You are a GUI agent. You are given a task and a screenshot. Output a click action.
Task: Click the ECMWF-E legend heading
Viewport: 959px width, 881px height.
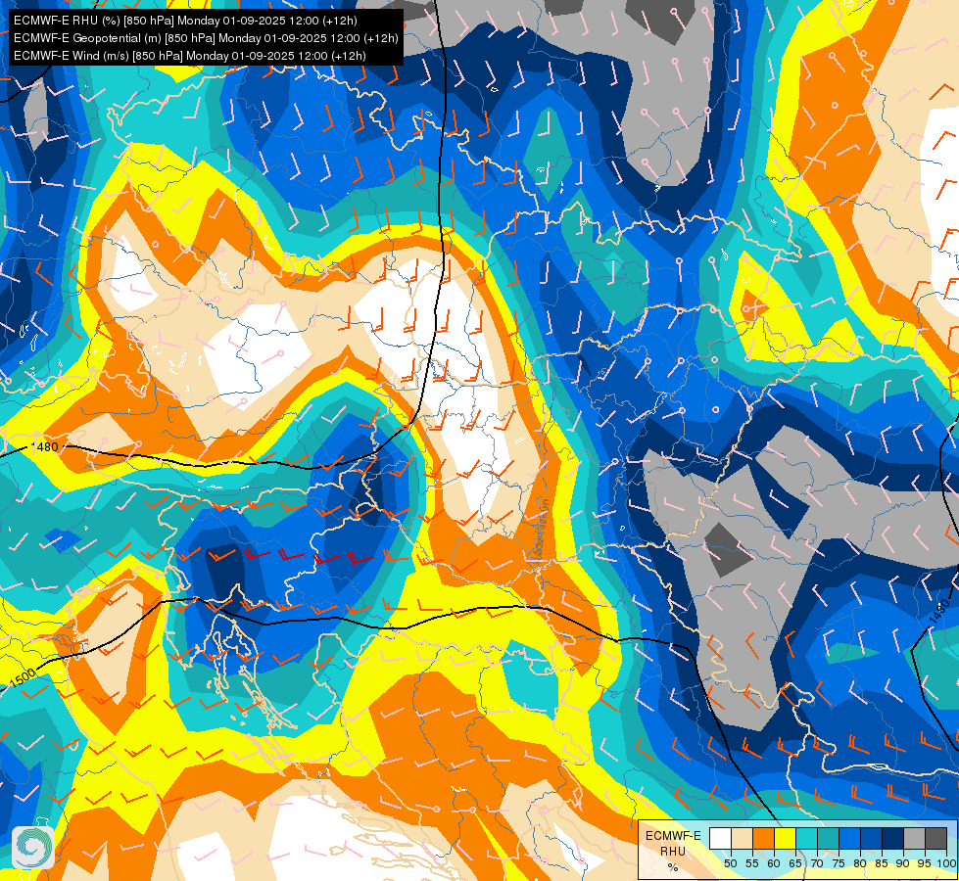click(x=673, y=836)
